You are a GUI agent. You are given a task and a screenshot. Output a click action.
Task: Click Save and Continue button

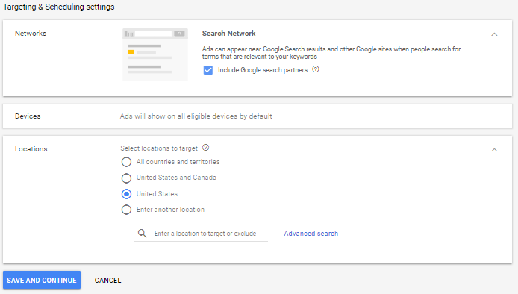click(x=42, y=280)
